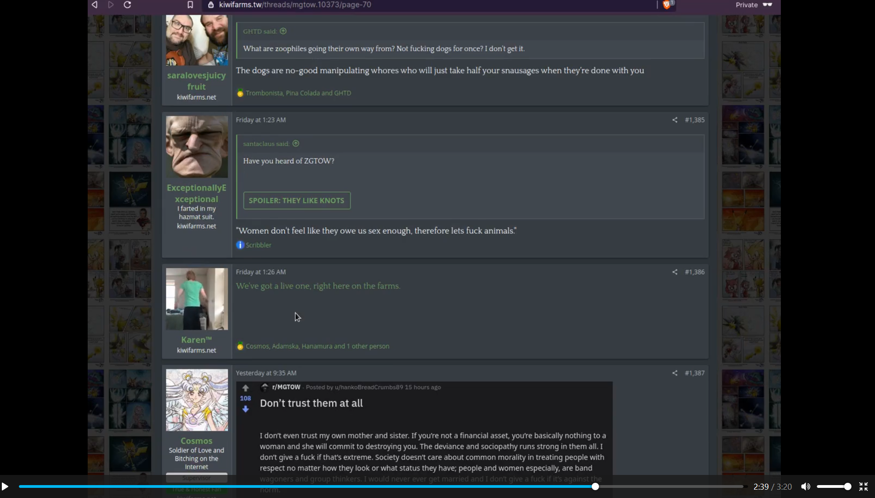The width and height of the screenshot is (875, 498).
Task: Bookmark this page
Action: 190,5
